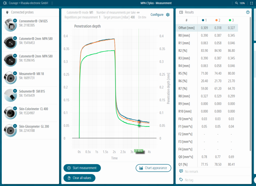Click the 100% zoom level text
The image size is (256, 186).
[x=242, y=3]
